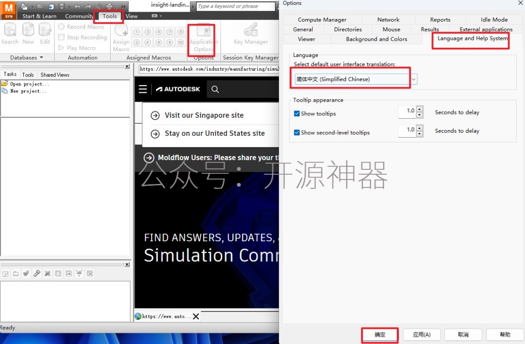Viewport: 525px width, 344px height.
Task: Close the lower layers panel
Action: click(x=127, y=265)
